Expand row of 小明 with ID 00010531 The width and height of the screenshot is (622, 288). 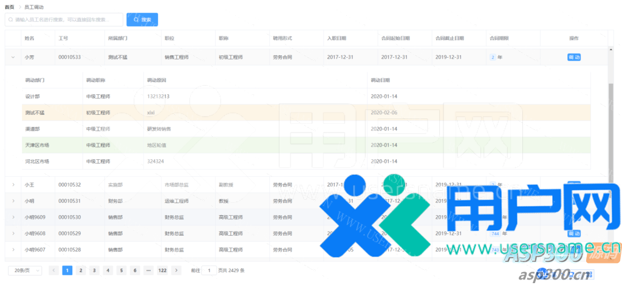tap(13, 201)
